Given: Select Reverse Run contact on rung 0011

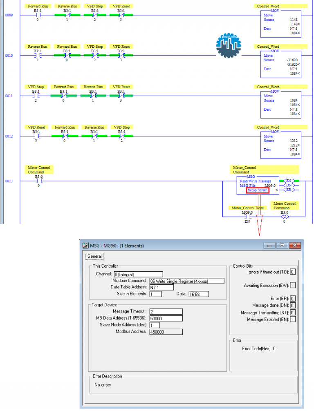Looking at the screenshot, I should [93, 96].
